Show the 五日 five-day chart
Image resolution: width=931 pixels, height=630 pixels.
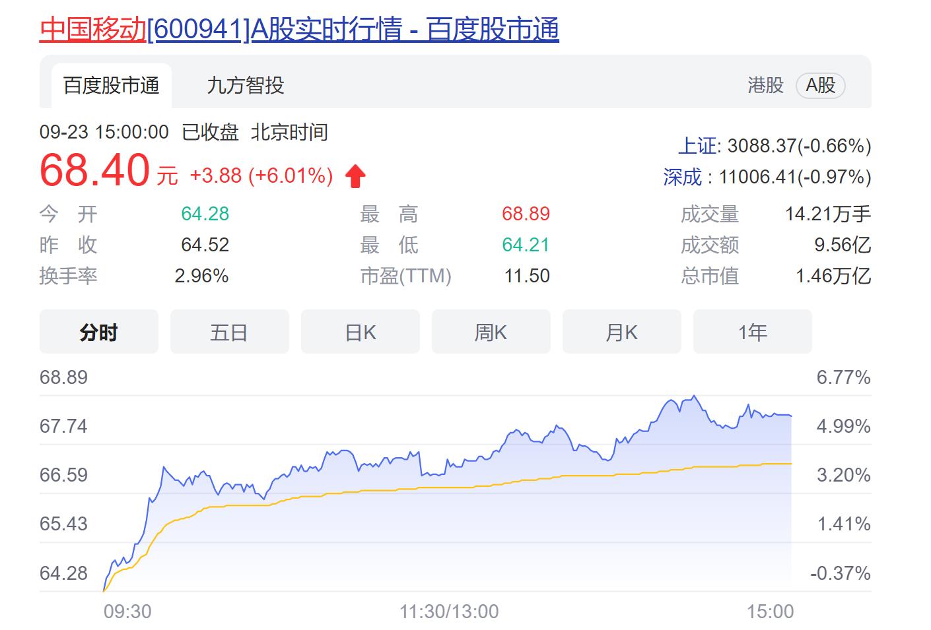click(x=229, y=332)
